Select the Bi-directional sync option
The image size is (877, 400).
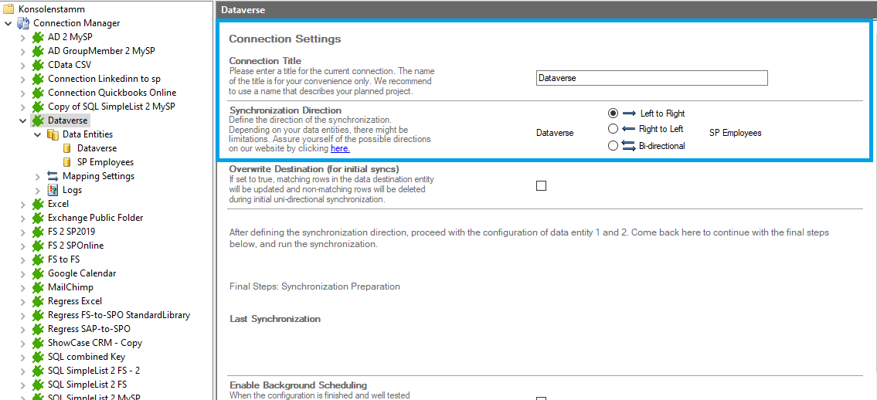coord(614,145)
